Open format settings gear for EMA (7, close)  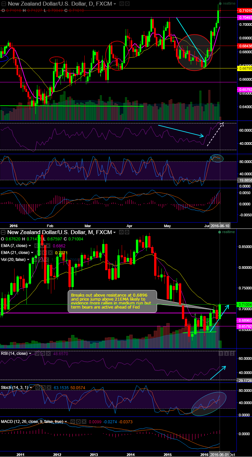(42, 246)
